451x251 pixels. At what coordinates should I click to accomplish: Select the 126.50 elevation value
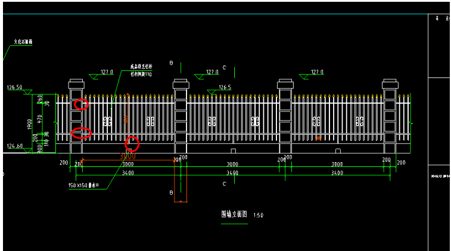pyautogui.click(x=14, y=87)
